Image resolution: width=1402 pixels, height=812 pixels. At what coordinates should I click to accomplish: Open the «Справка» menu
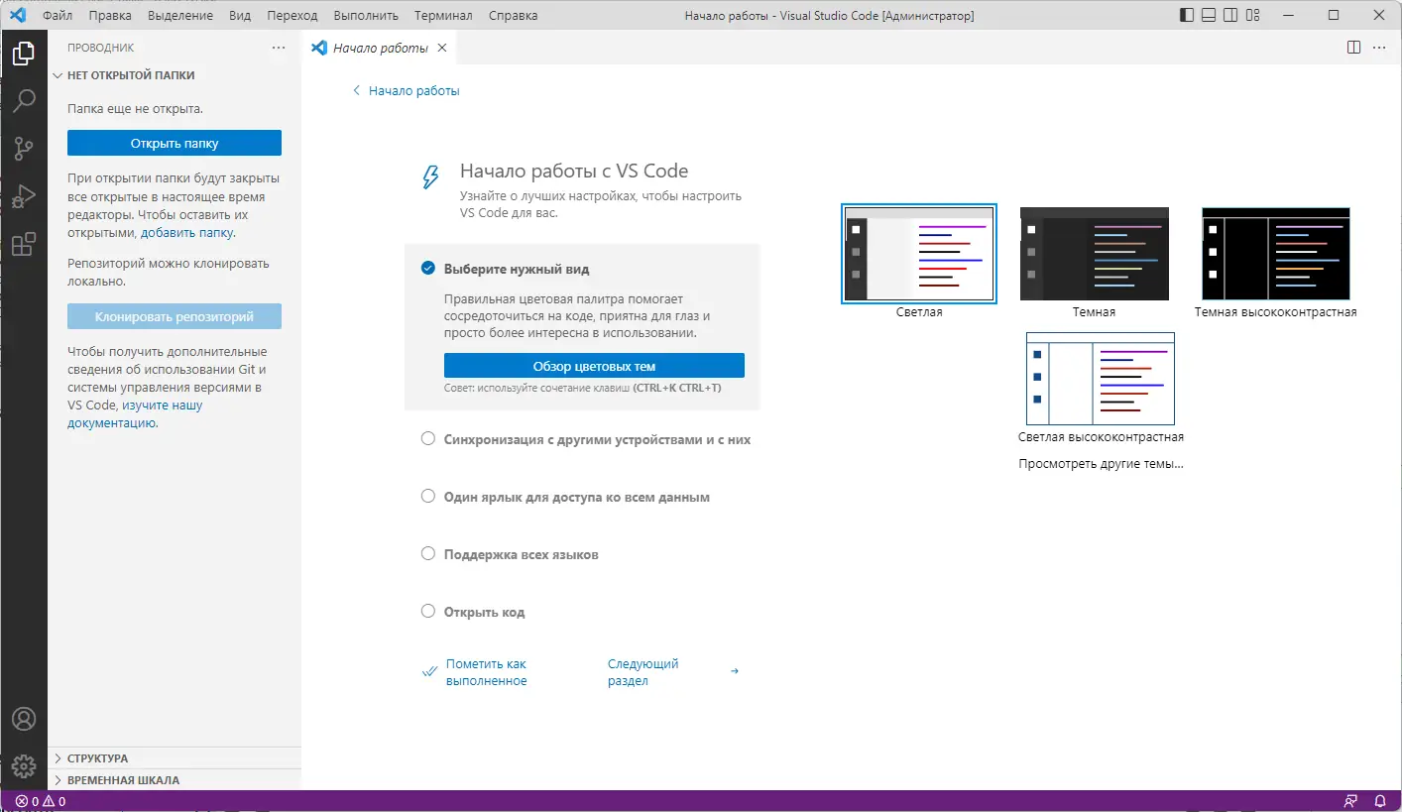514,16
